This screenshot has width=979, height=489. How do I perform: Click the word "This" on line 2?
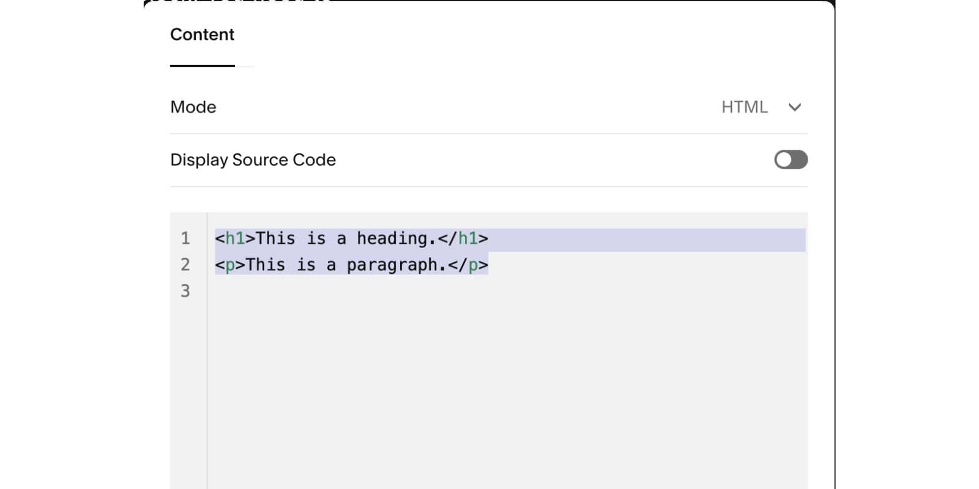[x=266, y=265]
